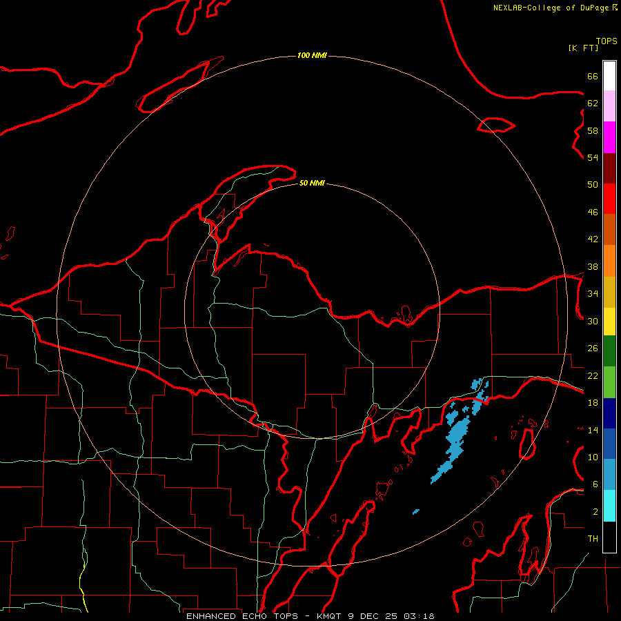Click the NEXLAB-College of DuPage label

click(551, 8)
